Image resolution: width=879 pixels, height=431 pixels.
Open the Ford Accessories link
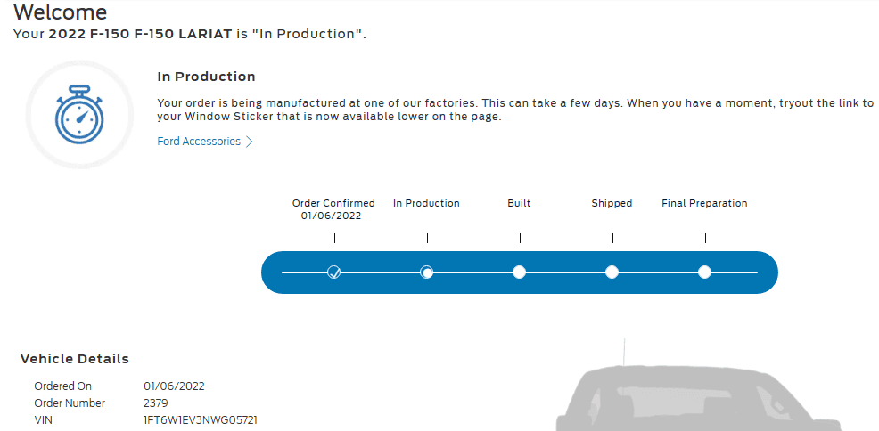point(199,142)
